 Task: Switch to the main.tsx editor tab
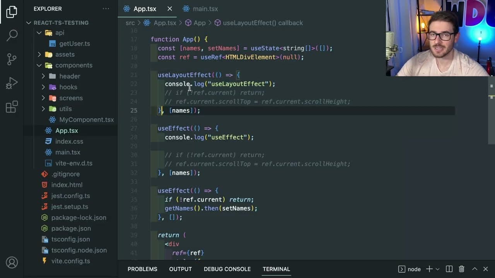pos(200,8)
